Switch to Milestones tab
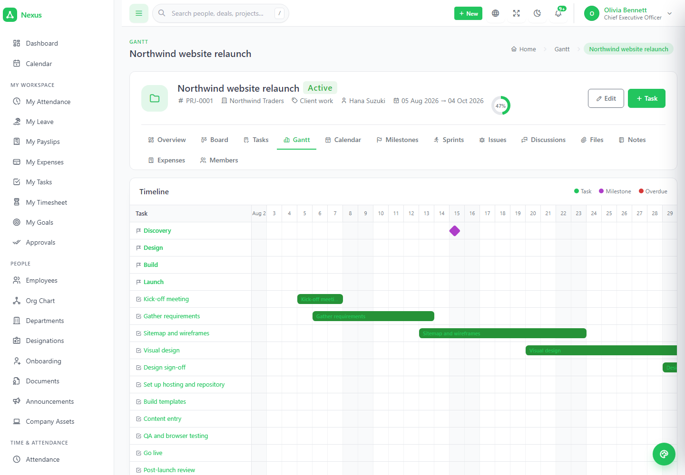Image resolution: width=685 pixels, height=475 pixels. [397, 140]
